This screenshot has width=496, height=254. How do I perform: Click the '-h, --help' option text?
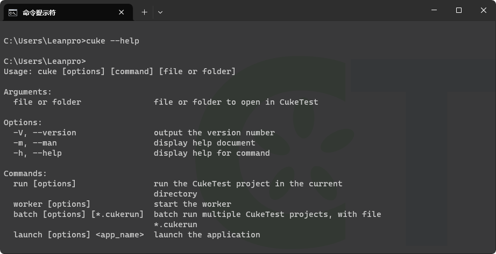37,153
